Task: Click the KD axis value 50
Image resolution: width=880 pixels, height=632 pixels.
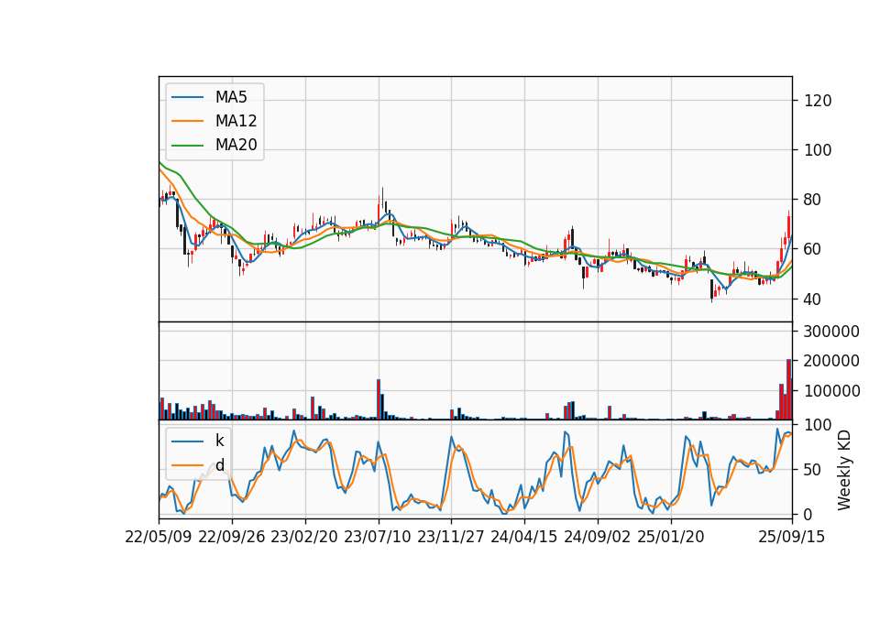Action: pos(812,469)
